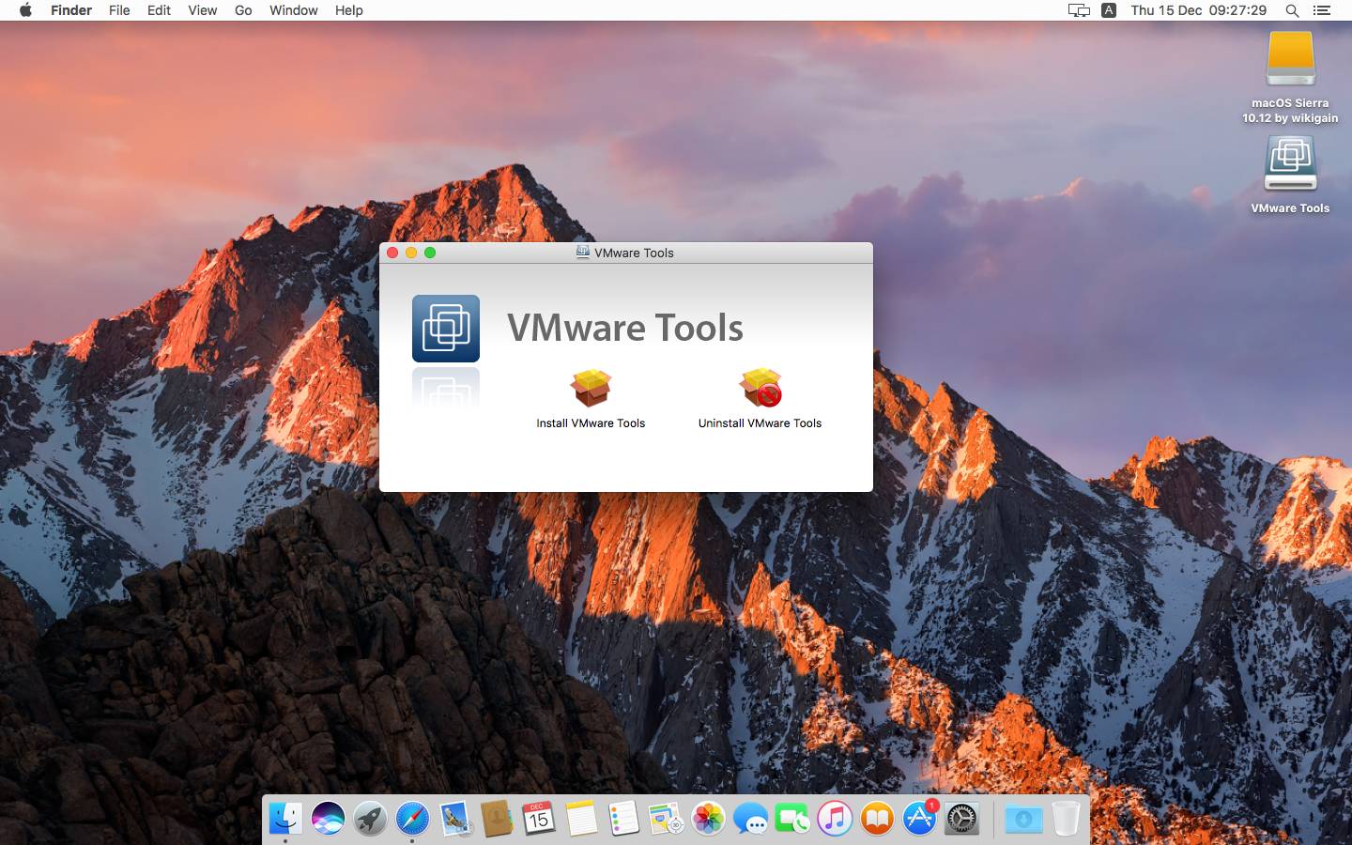Start FaceTime from the Dock
Screen dimensions: 1352x845
[x=792, y=819]
